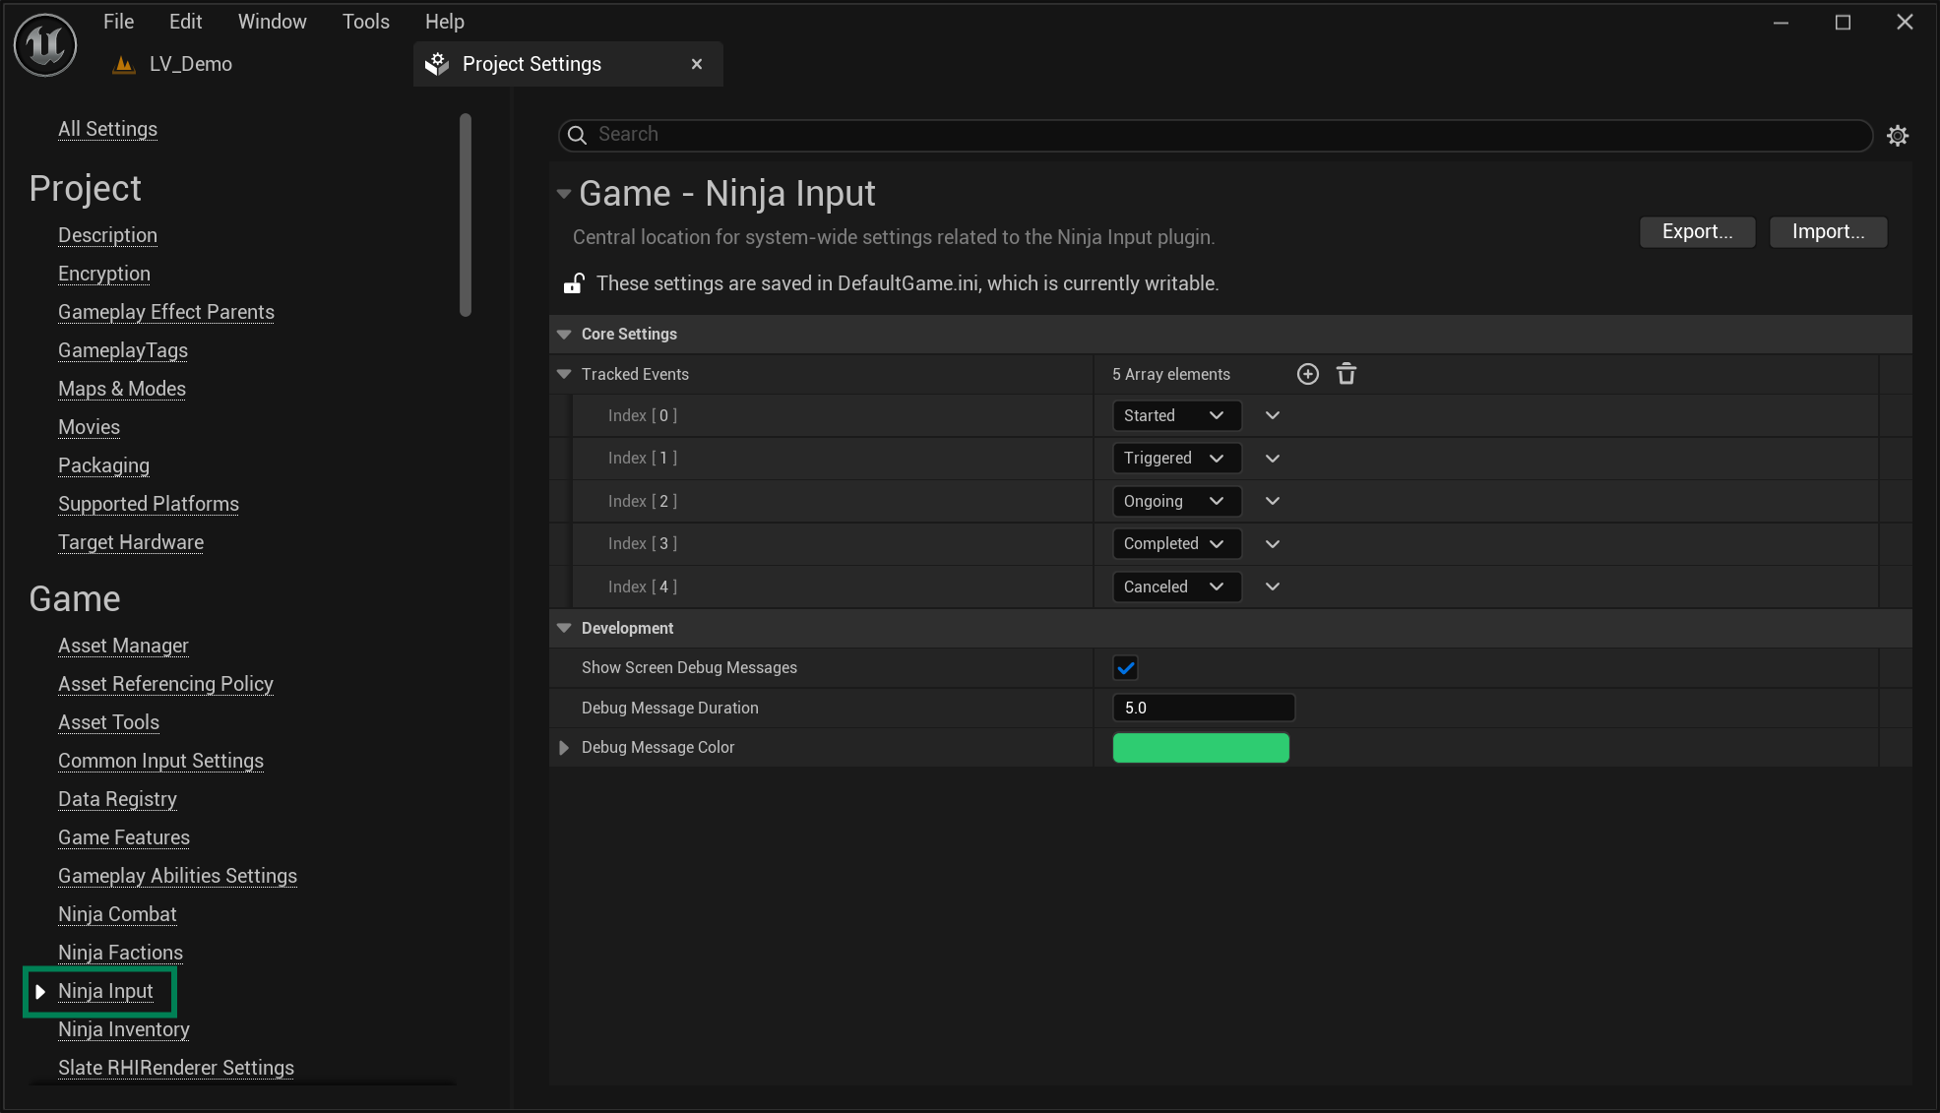Open Ninja Combat settings
This screenshot has height=1113, width=1940.
tap(117, 914)
